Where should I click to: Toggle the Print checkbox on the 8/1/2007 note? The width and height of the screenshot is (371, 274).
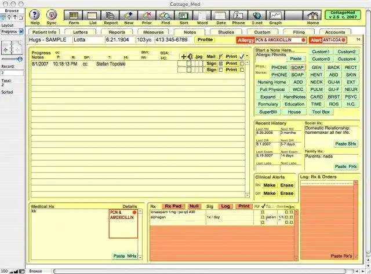tap(242, 64)
